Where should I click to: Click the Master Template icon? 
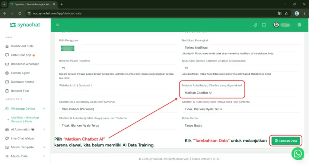tap(7, 147)
